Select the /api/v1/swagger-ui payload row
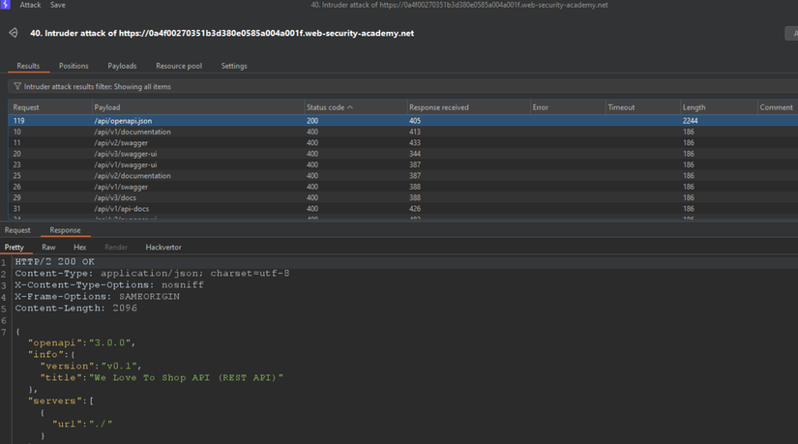The image size is (798, 444). [x=402, y=165]
